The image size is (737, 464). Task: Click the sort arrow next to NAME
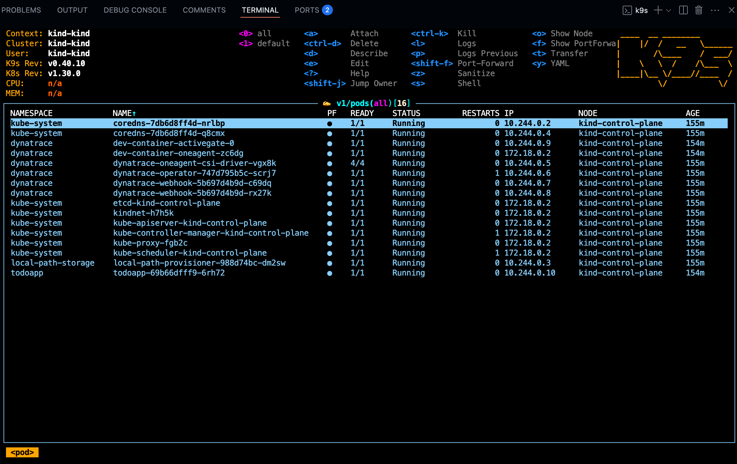pos(134,114)
